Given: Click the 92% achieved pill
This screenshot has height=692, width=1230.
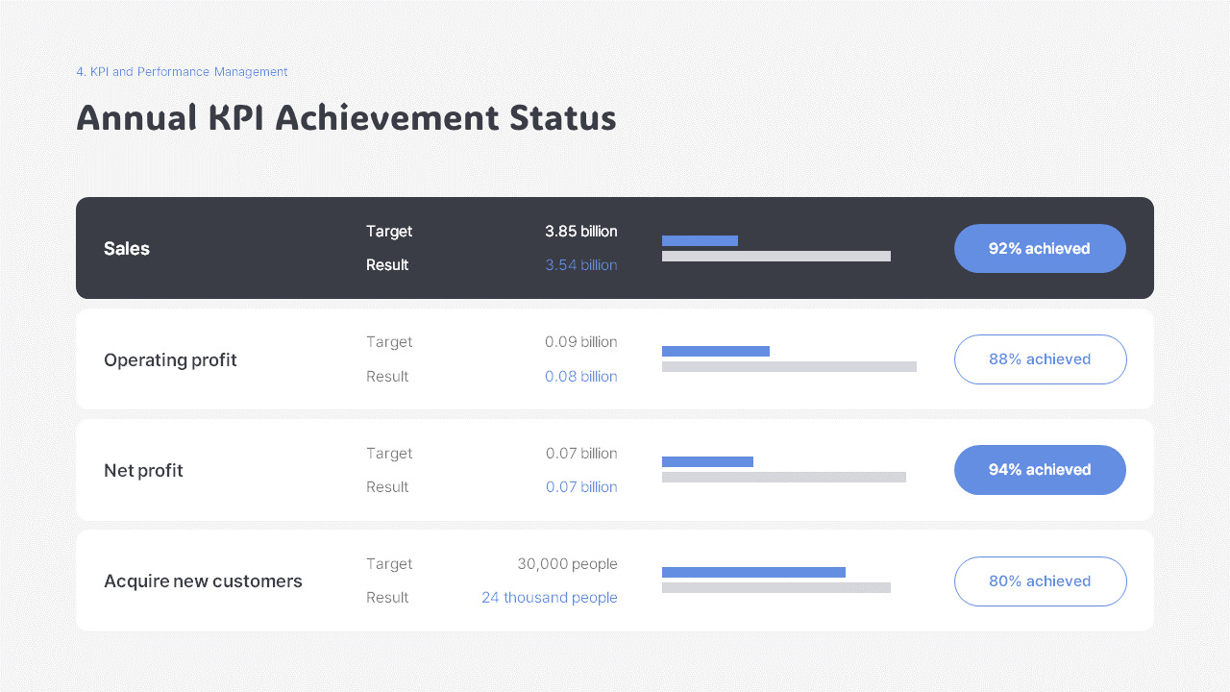Looking at the screenshot, I should [x=1040, y=248].
